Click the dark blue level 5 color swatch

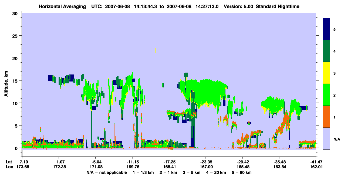[326, 29]
